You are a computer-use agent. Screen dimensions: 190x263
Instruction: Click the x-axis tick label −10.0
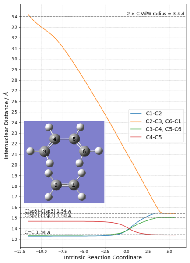point(42,252)
